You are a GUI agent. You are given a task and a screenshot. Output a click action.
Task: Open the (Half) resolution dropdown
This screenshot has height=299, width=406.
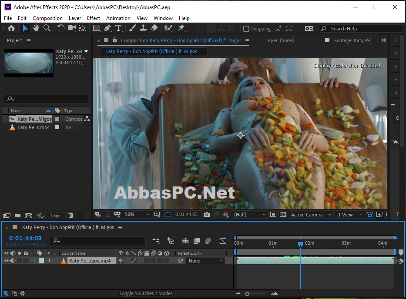pyautogui.click(x=250, y=214)
